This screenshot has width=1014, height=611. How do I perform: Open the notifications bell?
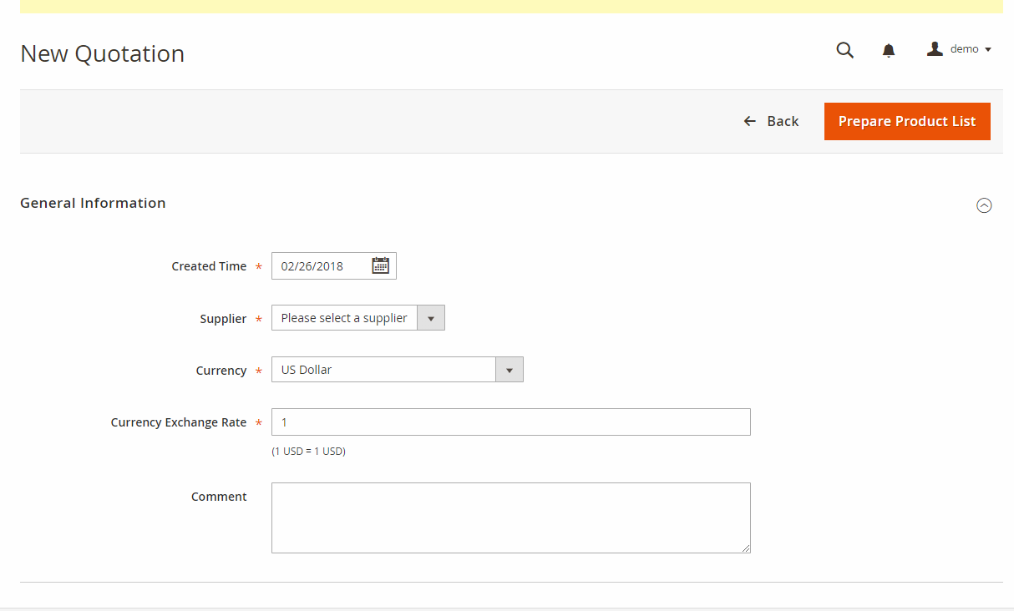point(889,50)
